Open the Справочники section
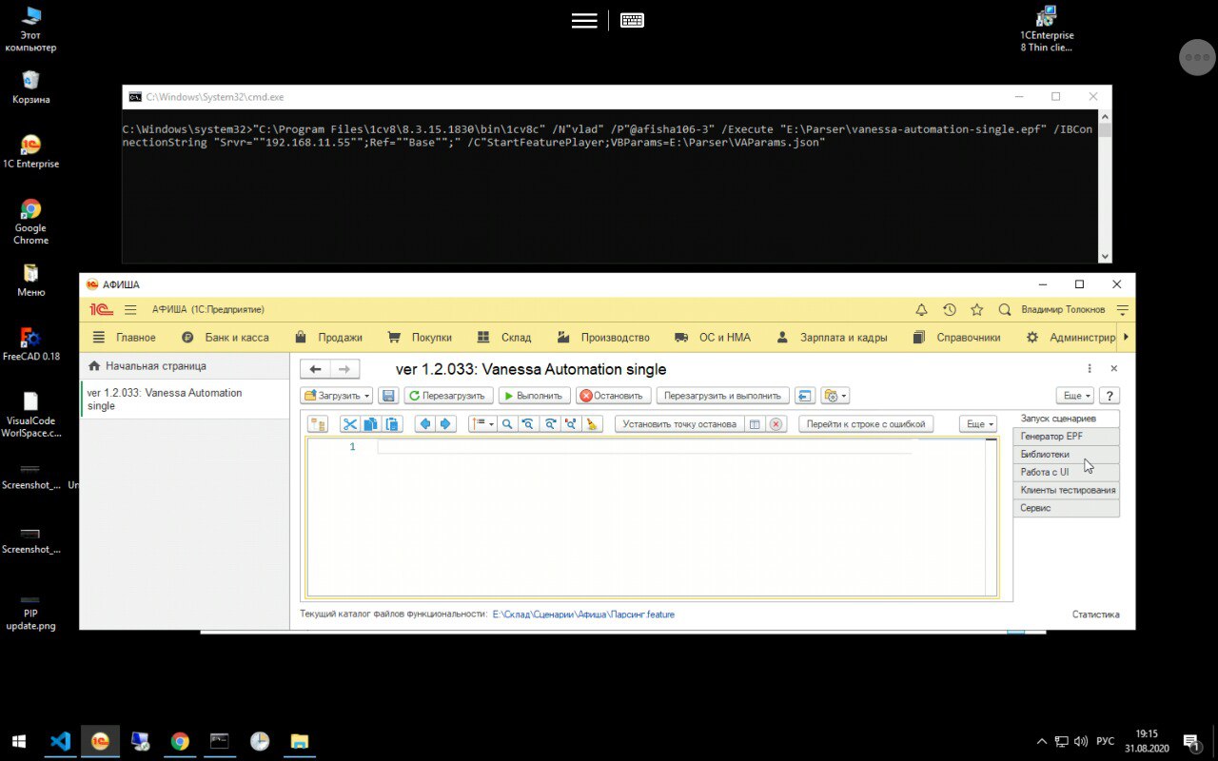Image resolution: width=1218 pixels, height=761 pixels. 956,338
